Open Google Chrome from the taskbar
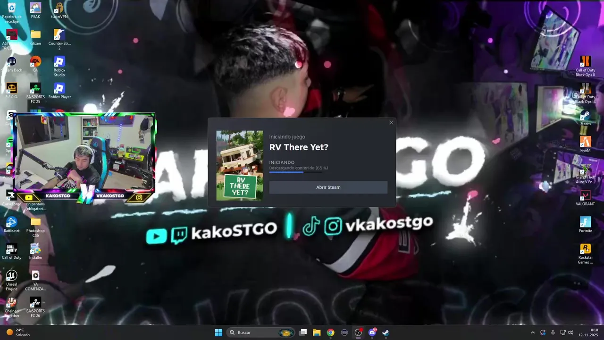This screenshot has height=340, width=604. point(330,332)
